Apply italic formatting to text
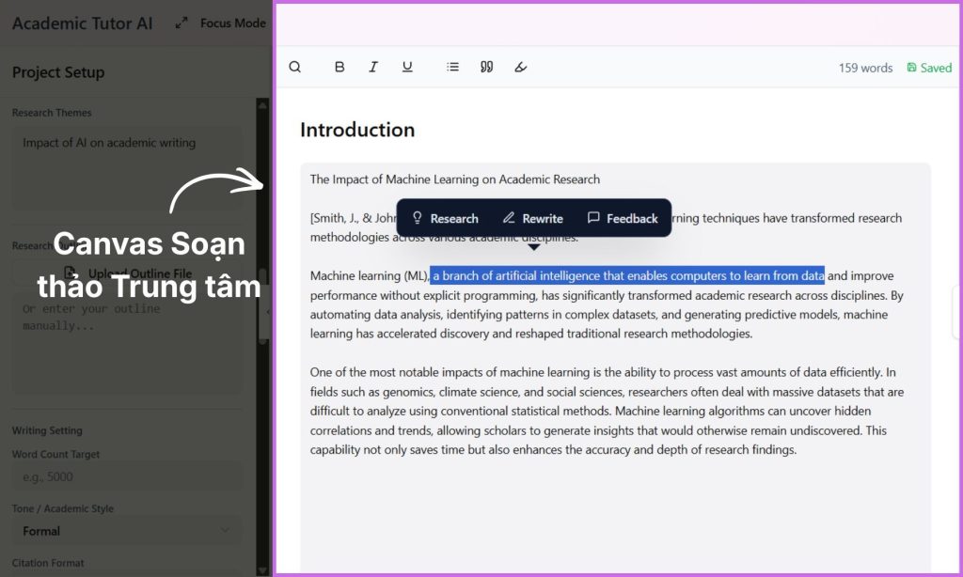This screenshot has height=577, width=963. point(373,67)
